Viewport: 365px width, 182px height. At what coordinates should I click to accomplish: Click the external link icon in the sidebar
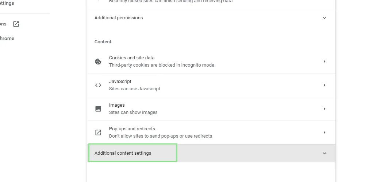(16, 24)
